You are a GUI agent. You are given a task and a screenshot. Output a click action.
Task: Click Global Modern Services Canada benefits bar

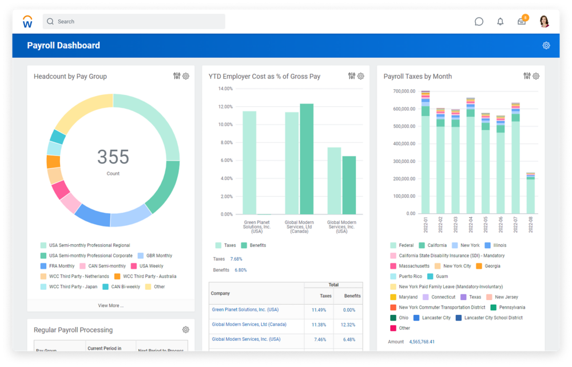[x=307, y=159]
